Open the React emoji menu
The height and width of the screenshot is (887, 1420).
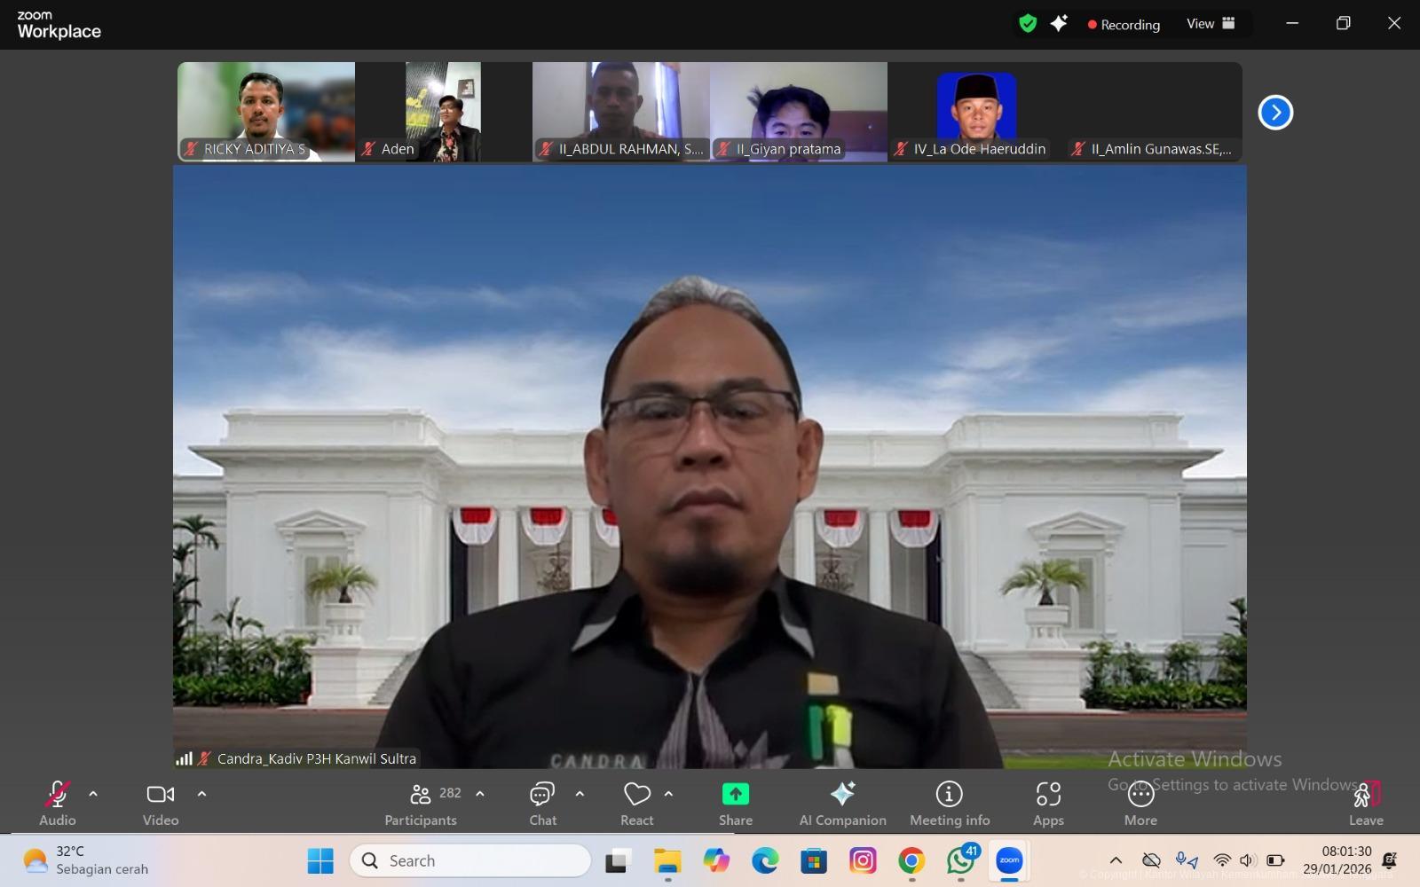coord(636,803)
